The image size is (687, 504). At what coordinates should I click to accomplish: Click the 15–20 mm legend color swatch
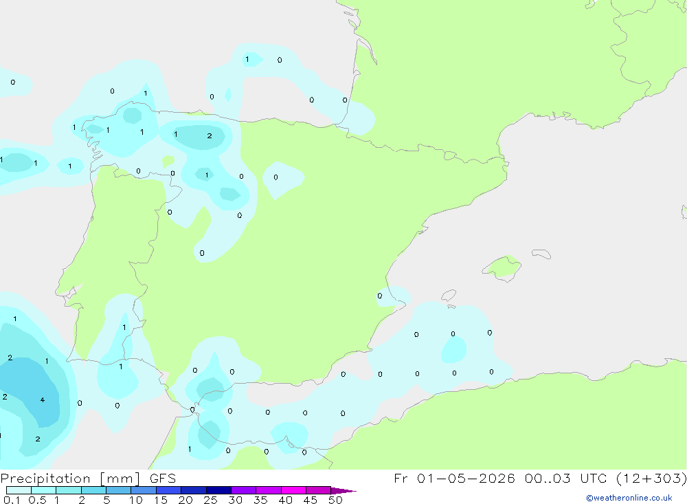pos(169,490)
